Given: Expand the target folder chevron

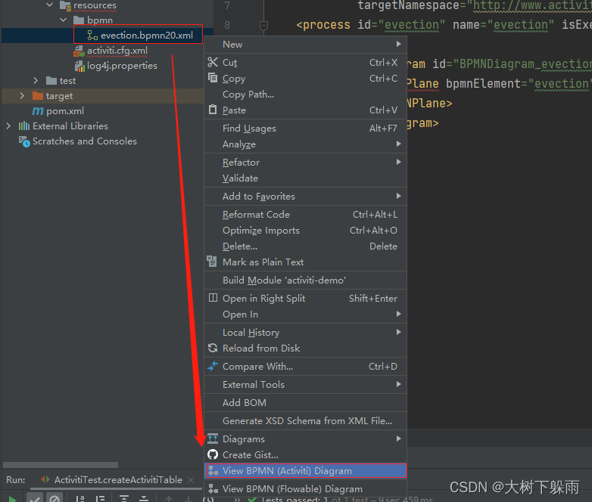Looking at the screenshot, I should [22, 95].
